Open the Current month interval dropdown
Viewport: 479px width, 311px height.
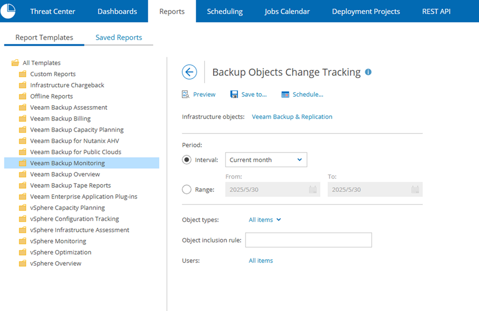coord(266,160)
